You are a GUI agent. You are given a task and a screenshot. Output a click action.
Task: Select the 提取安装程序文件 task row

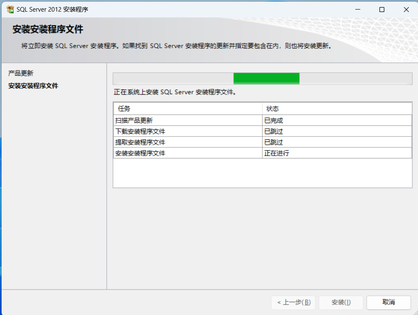pos(263,142)
